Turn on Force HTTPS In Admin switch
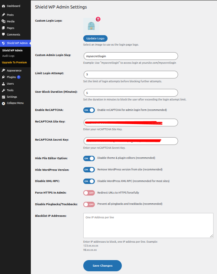The width and height of the screenshot is (217, 274). click(x=89, y=193)
